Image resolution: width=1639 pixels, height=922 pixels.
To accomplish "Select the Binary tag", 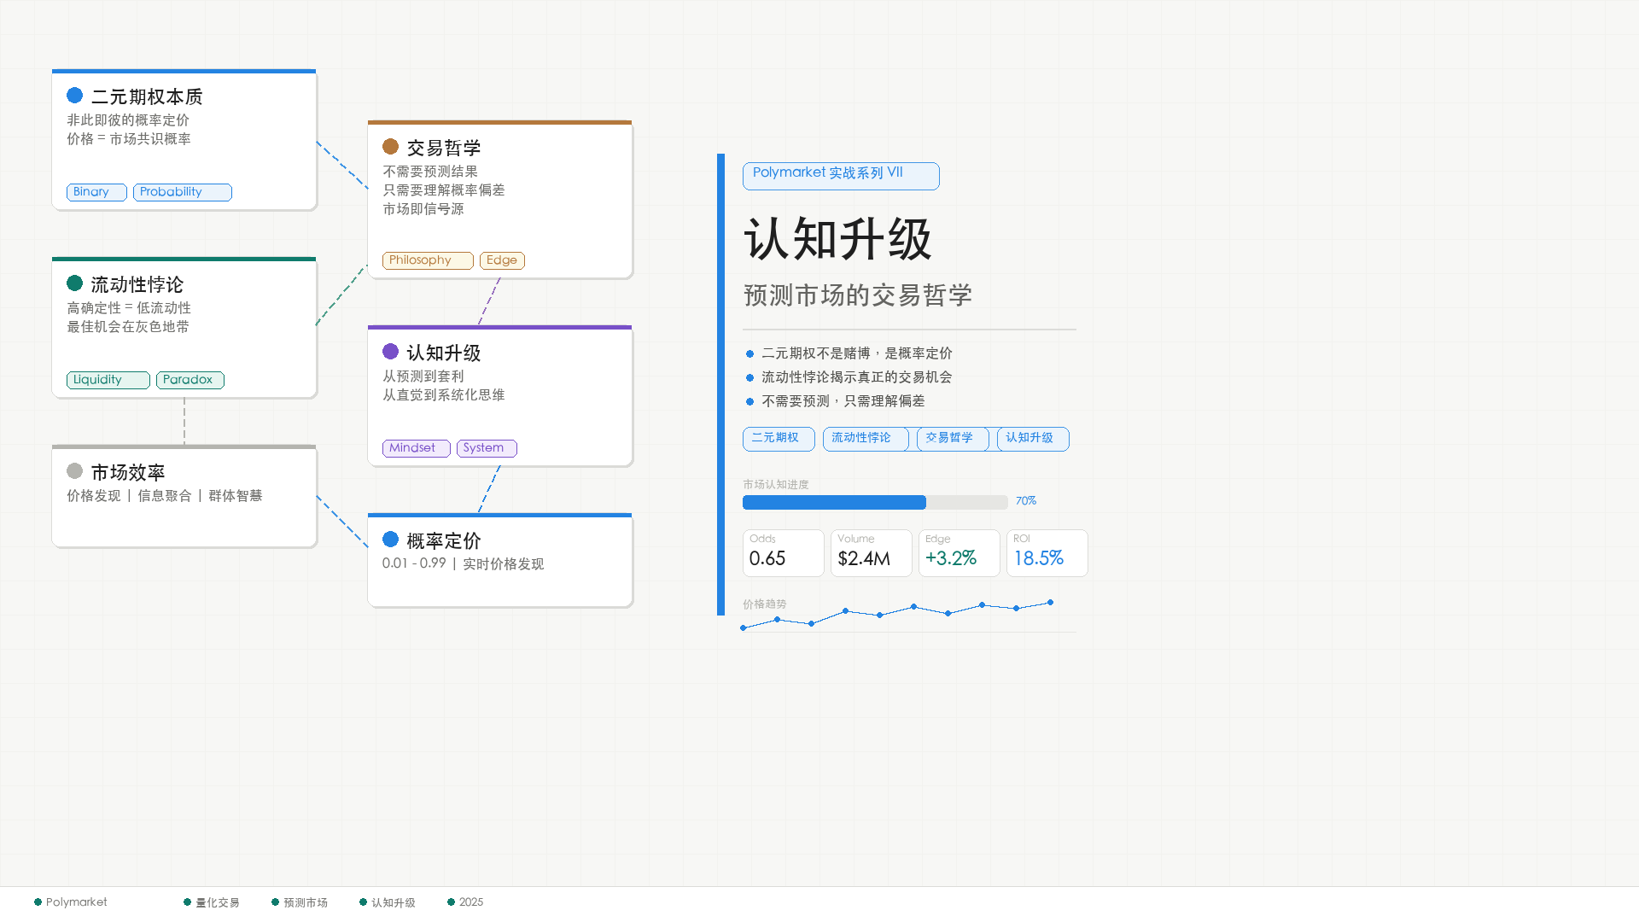I will [96, 192].
